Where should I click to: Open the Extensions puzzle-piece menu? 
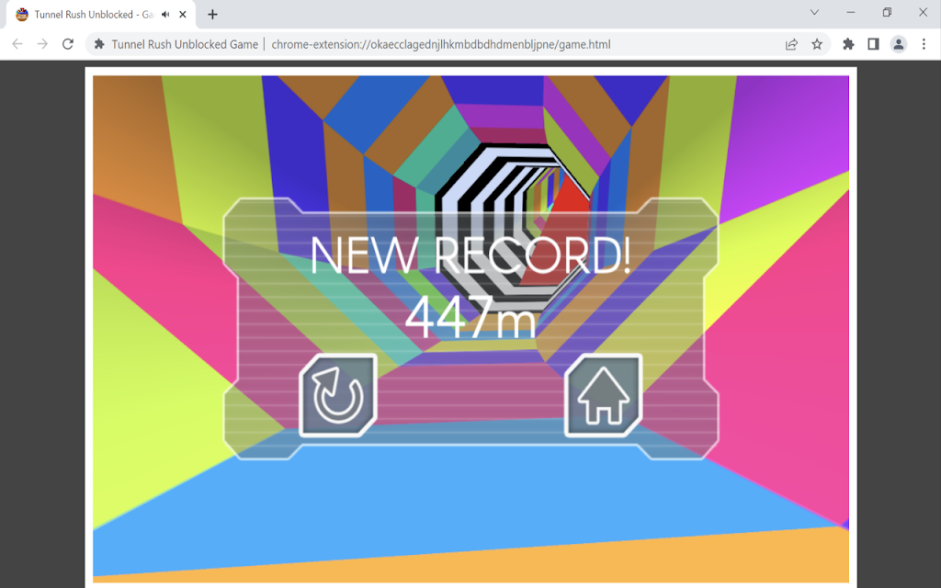tap(848, 44)
